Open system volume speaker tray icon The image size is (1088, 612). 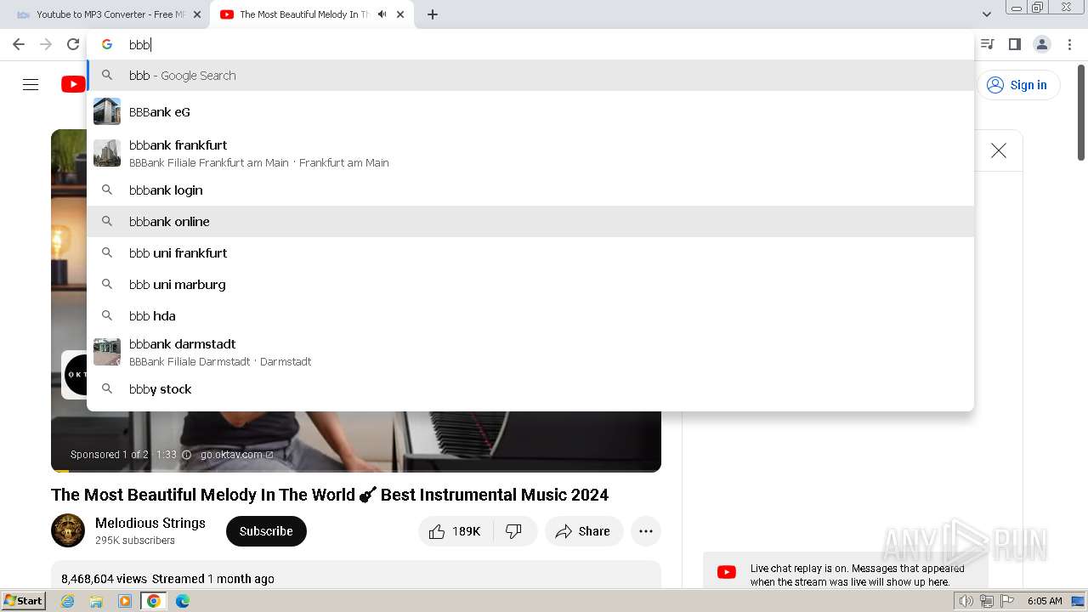(966, 601)
